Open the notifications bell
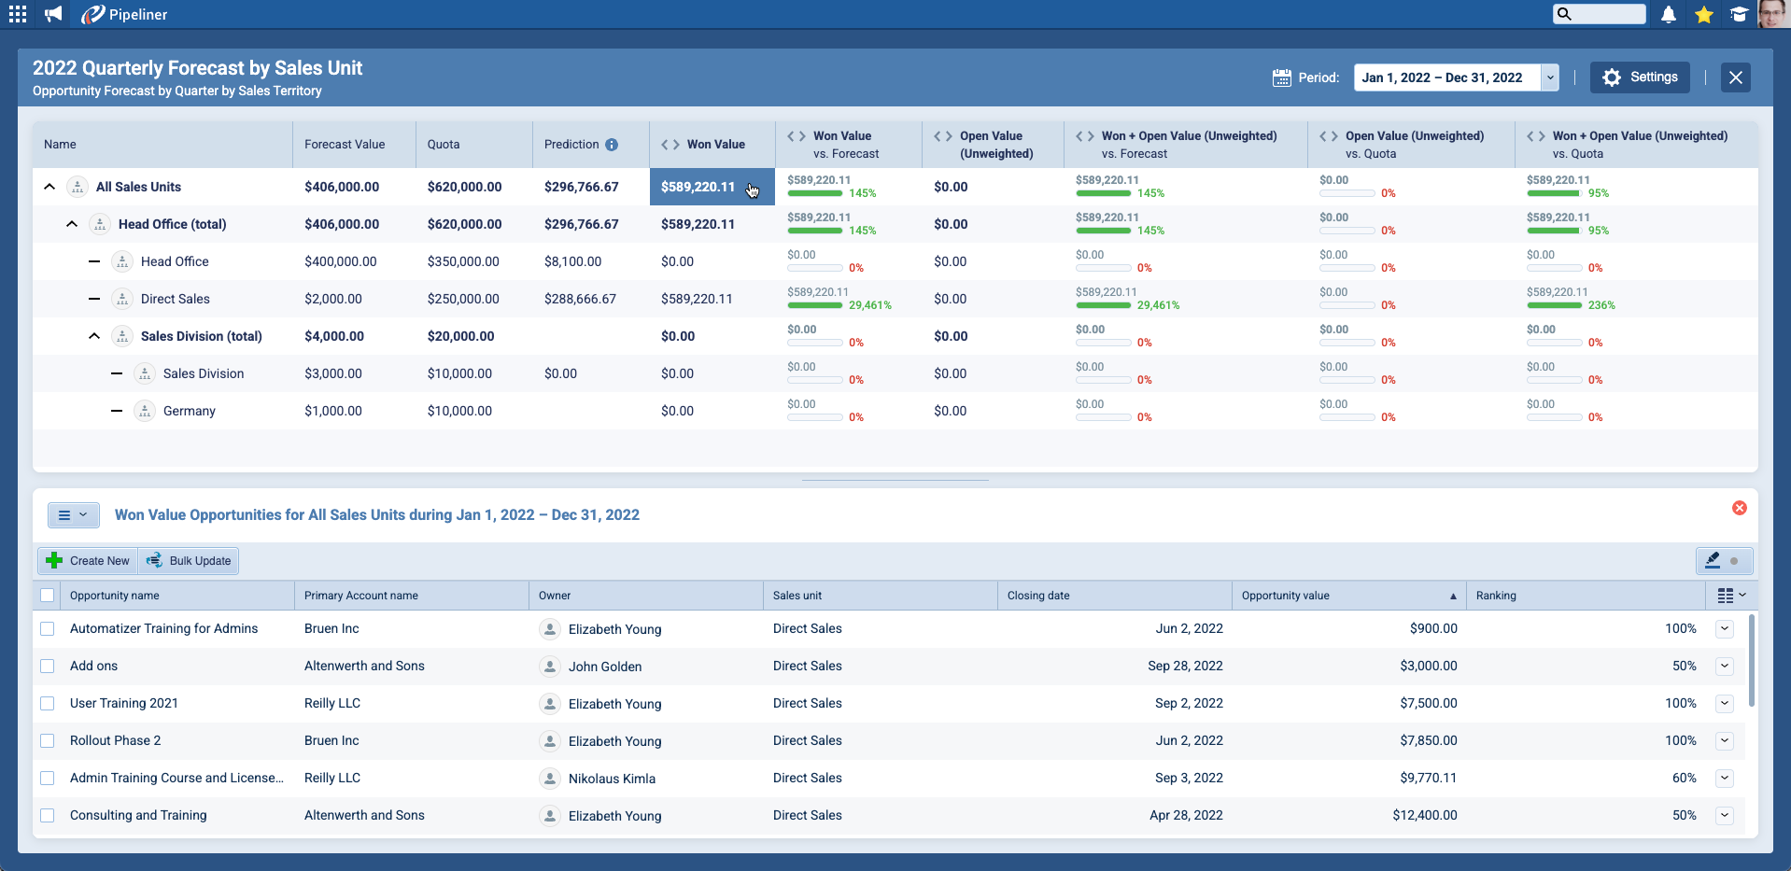The width and height of the screenshot is (1791, 871). click(1669, 14)
